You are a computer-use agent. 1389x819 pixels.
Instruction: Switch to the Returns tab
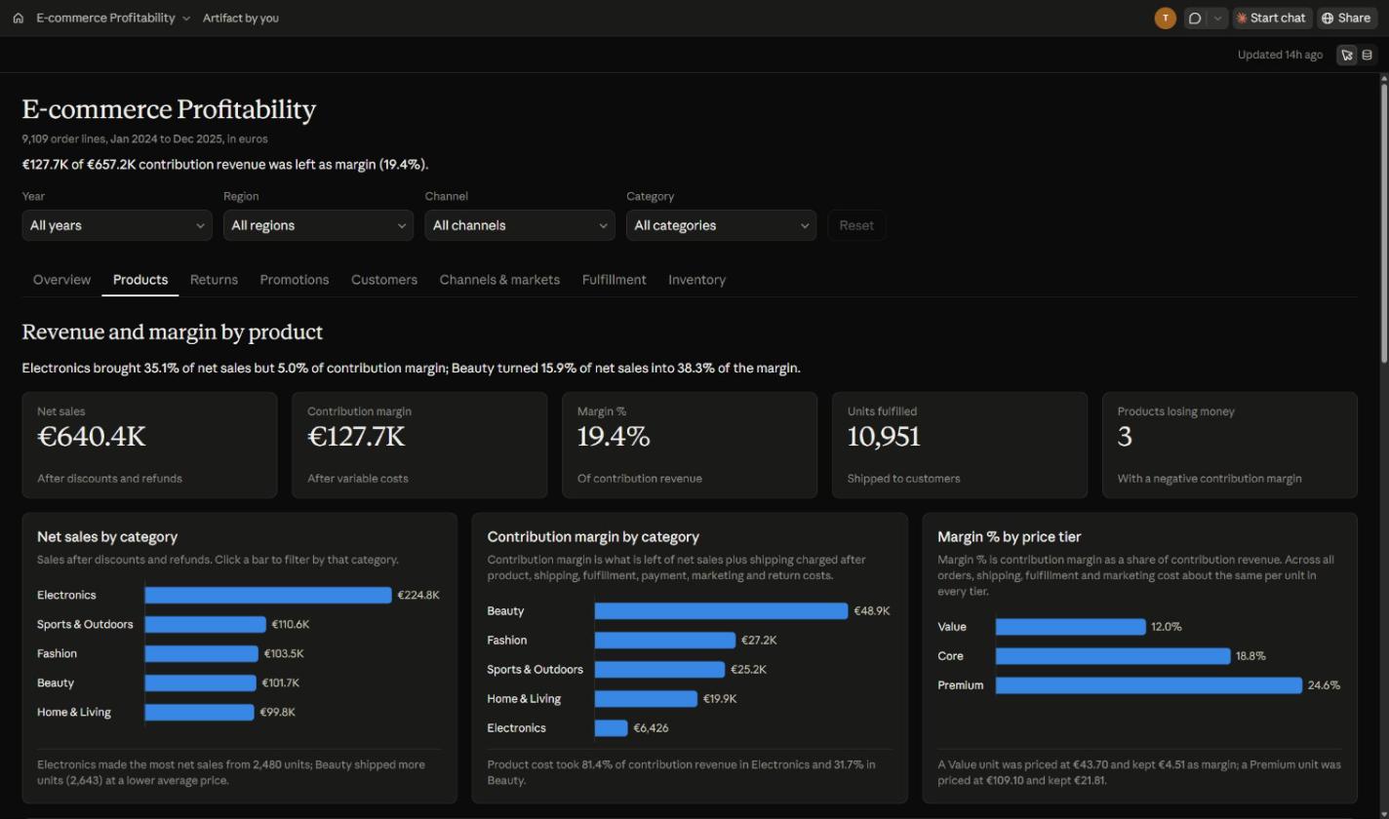pyautogui.click(x=214, y=280)
